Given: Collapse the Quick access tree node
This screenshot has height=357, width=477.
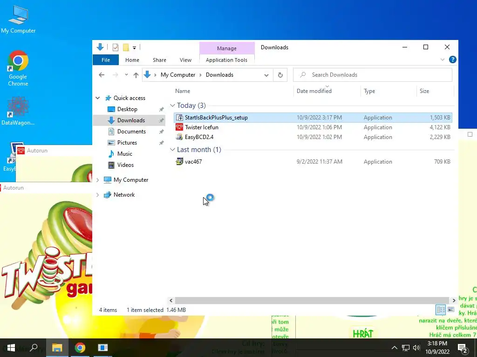Looking at the screenshot, I should point(98,98).
